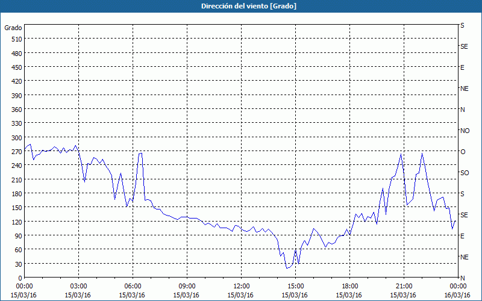Screen dimensions: 482x301
Task: Select the 'NE' compass label level with 30
Action: 464,257
